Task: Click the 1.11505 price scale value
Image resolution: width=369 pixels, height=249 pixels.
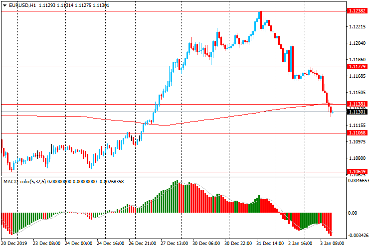Action: click(358, 93)
